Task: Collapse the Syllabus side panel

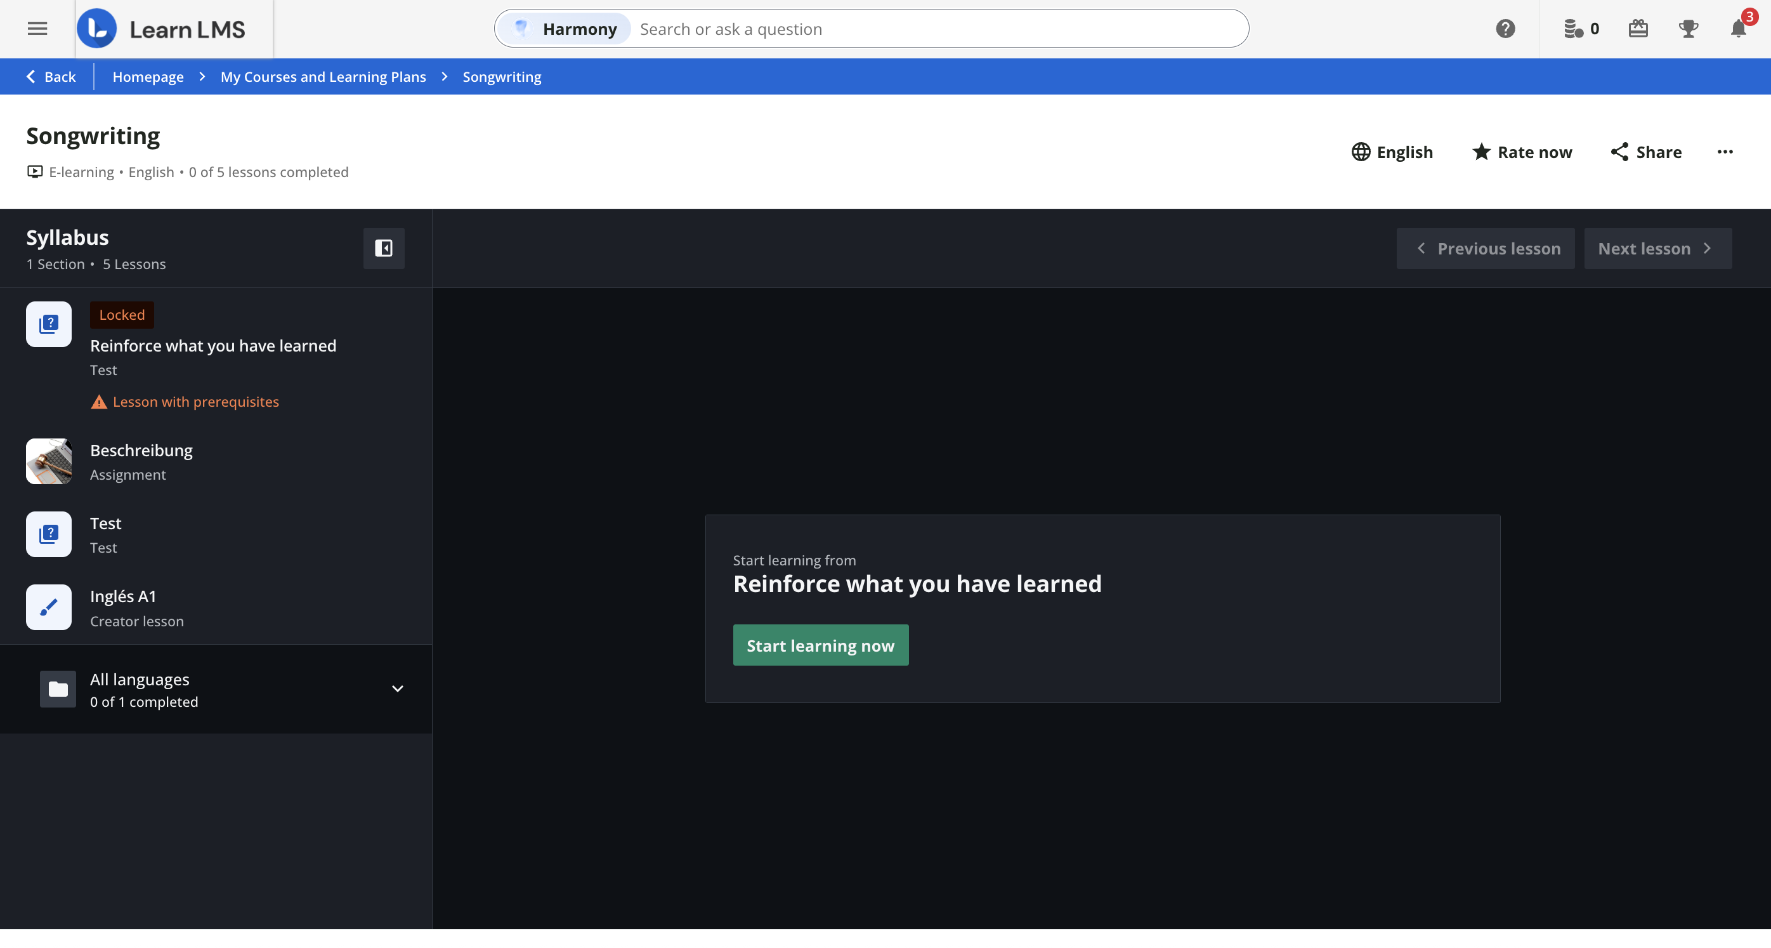Action: 384,247
